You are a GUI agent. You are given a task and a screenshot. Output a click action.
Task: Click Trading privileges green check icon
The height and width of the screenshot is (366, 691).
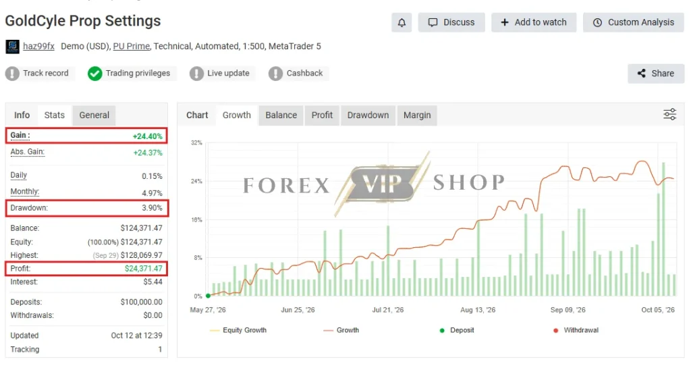click(x=94, y=74)
